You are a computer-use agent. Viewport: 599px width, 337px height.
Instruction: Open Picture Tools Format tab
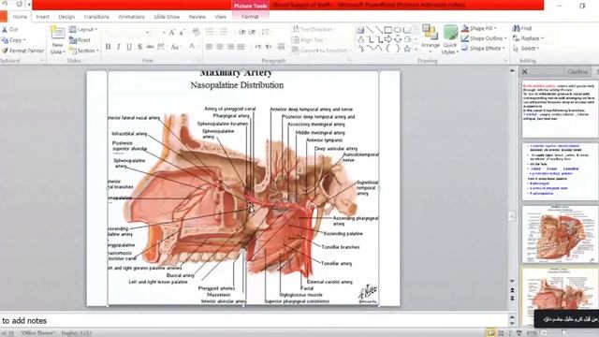(x=250, y=17)
